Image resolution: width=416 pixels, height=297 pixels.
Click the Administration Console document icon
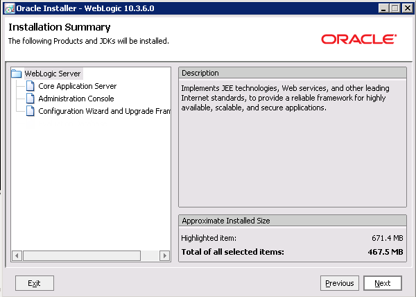[31, 99]
